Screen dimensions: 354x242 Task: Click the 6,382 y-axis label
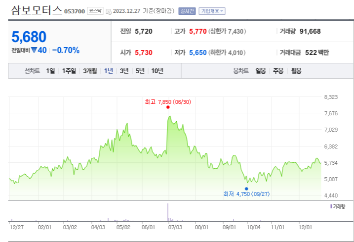(331, 146)
